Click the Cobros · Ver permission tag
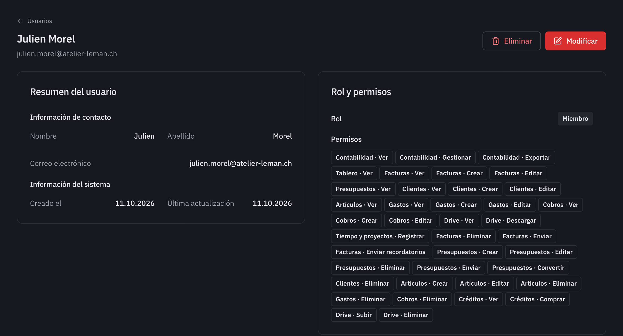The height and width of the screenshot is (336, 623). click(x=560, y=205)
